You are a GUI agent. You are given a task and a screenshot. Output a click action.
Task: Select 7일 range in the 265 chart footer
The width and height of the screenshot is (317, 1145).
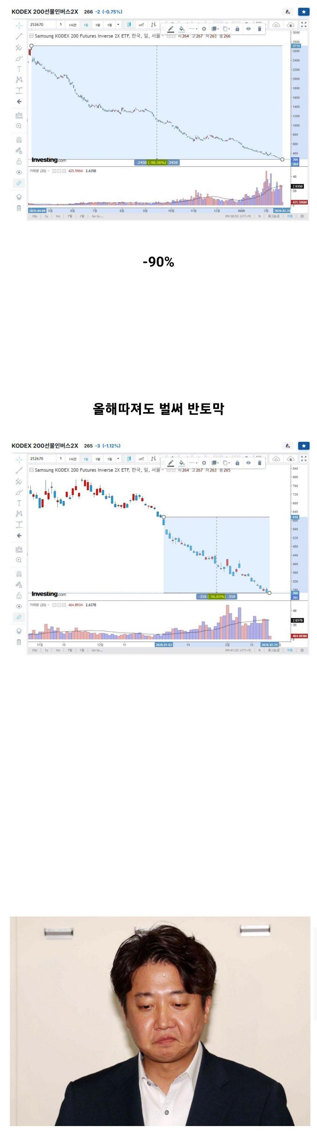[x=70, y=650]
